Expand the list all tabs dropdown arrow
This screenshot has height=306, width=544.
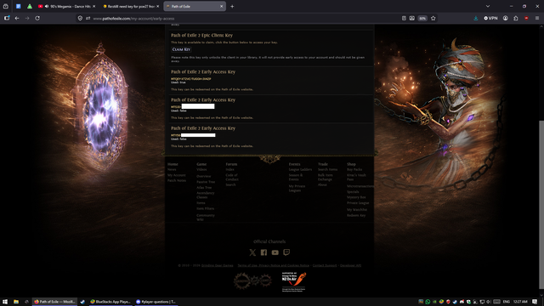point(488,6)
